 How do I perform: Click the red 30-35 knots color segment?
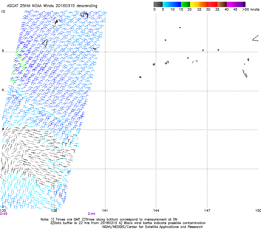click(213, 4)
